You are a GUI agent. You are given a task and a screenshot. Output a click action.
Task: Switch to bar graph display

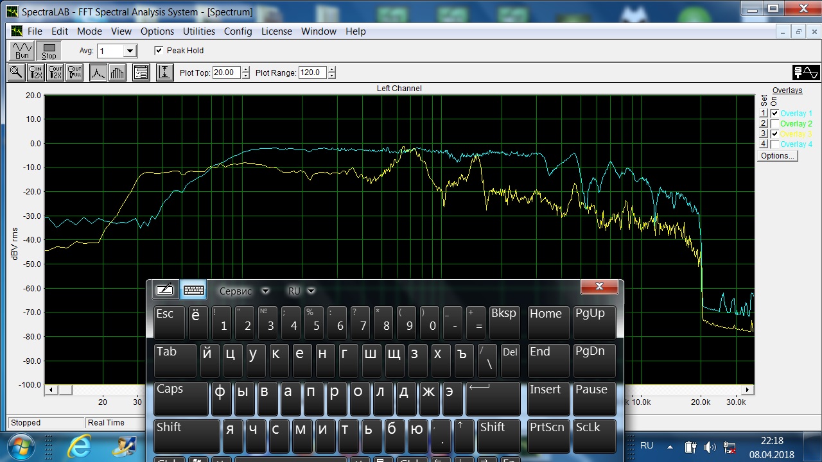coord(117,73)
